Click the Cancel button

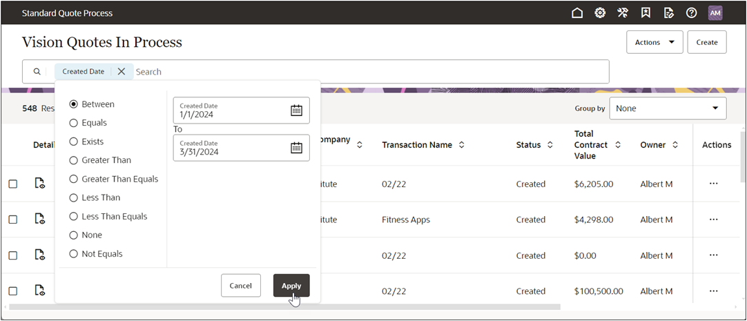coord(240,286)
